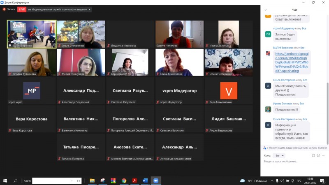Click the taskbar search magnifier icon

click(x=16, y=180)
